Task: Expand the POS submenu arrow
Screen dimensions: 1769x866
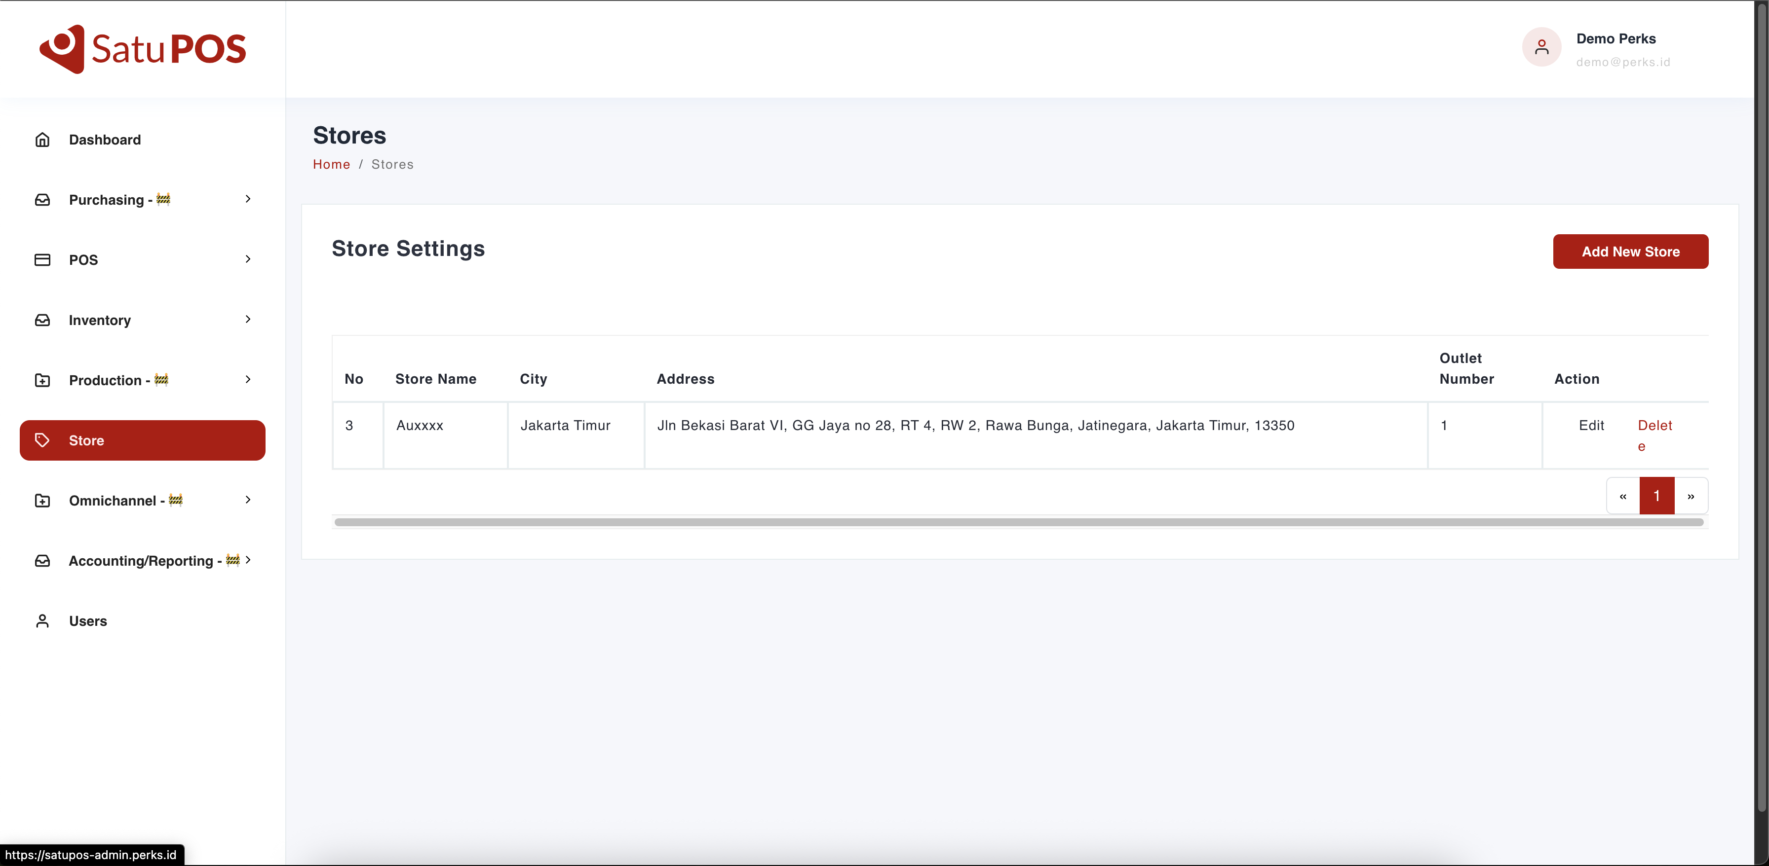Action: [248, 259]
